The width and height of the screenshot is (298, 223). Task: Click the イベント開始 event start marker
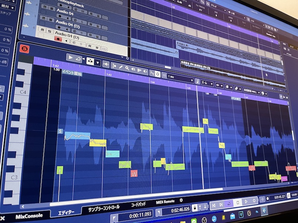click(x=72, y=73)
